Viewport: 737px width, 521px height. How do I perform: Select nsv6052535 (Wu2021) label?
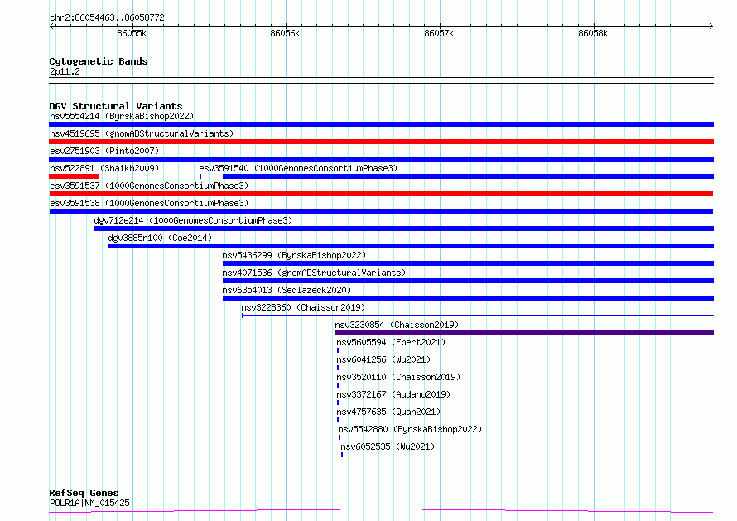click(x=388, y=446)
